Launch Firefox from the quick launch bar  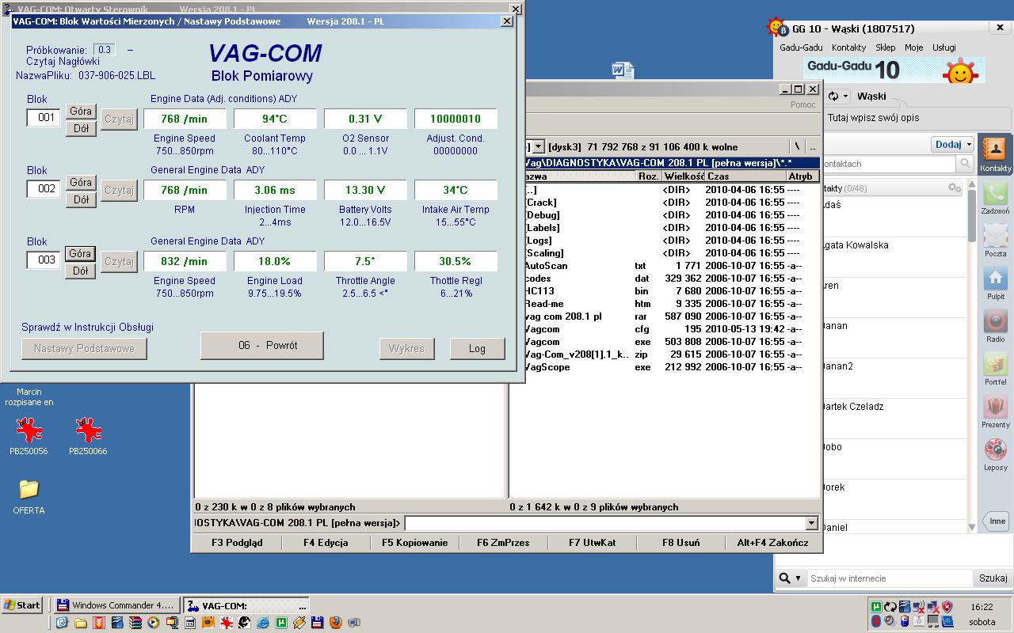click(x=335, y=623)
